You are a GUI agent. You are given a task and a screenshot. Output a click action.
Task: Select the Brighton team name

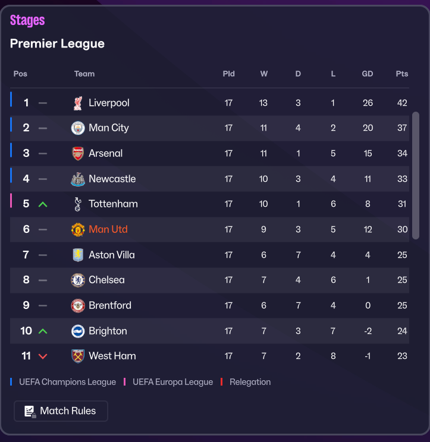tap(108, 331)
